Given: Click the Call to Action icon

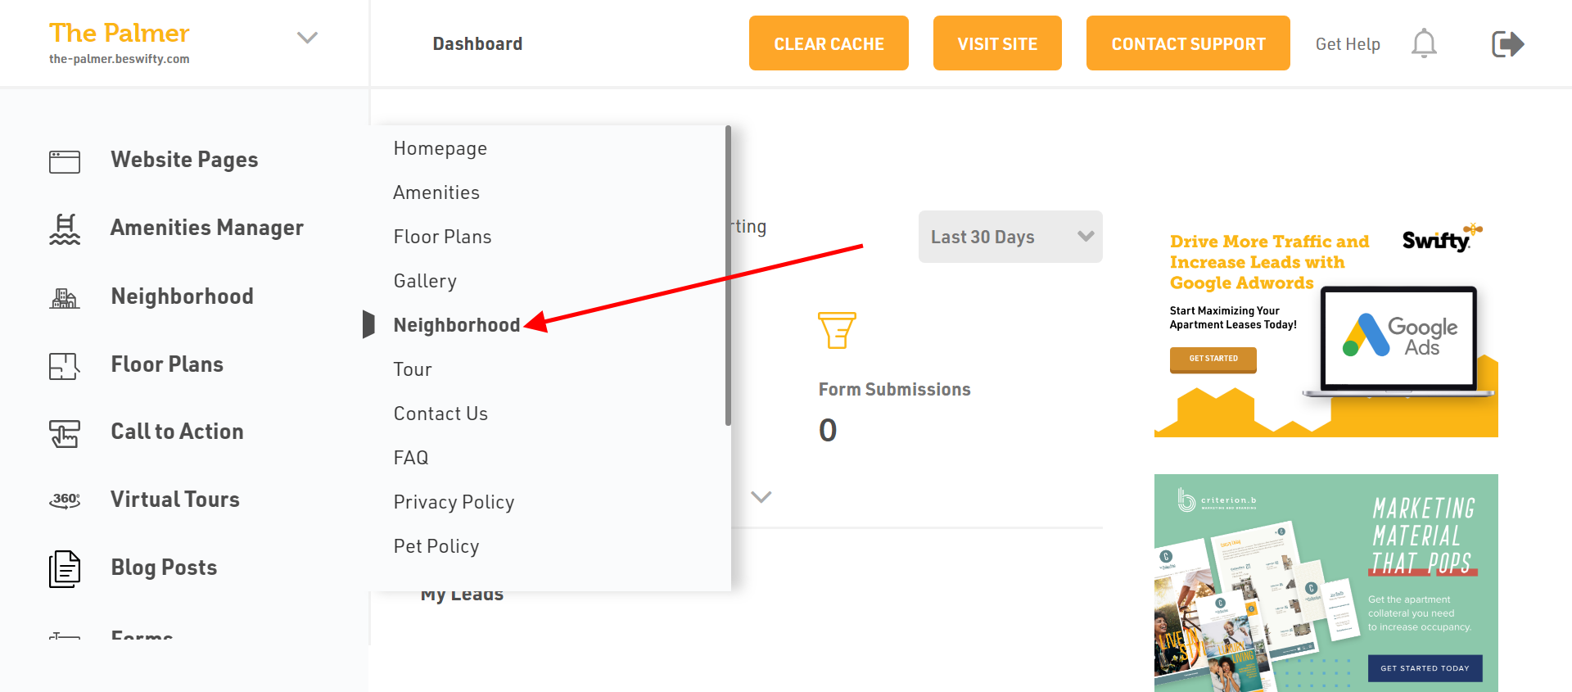Looking at the screenshot, I should click(65, 433).
